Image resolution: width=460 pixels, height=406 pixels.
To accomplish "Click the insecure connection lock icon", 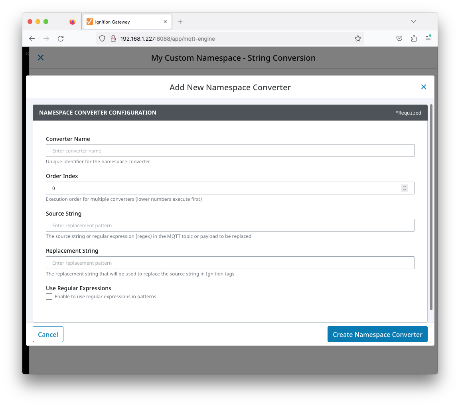I will point(113,38).
